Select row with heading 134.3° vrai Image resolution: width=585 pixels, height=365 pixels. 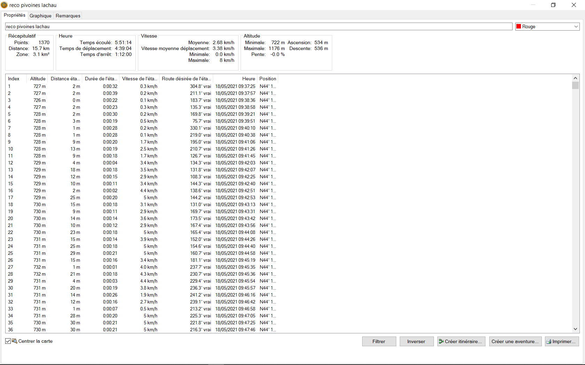(x=142, y=163)
